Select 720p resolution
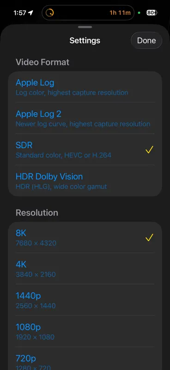Viewport: 170px width, 370px height. pos(85,359)
